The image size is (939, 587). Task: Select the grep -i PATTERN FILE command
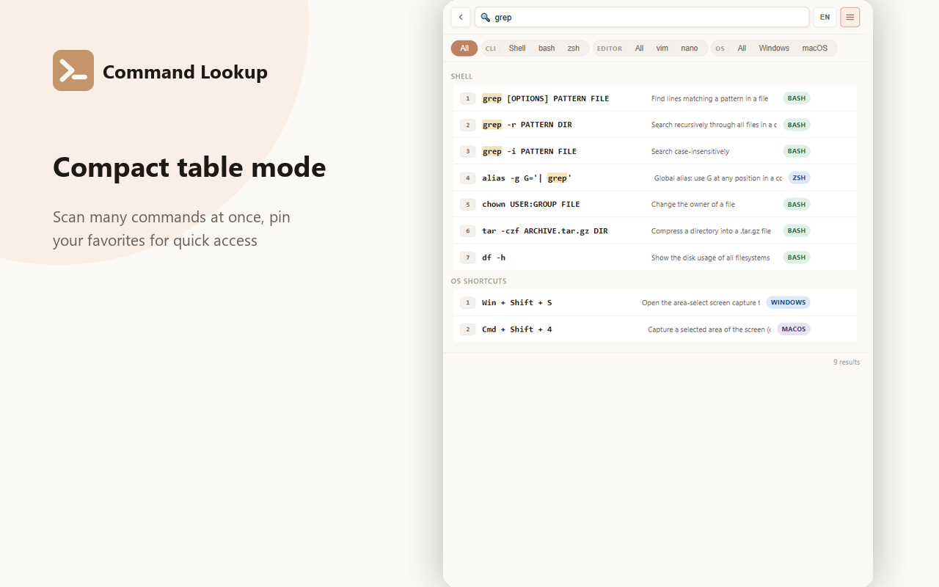(x=655, y=151)
